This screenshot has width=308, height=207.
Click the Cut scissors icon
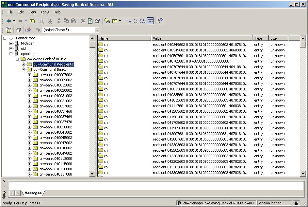(x=59, y=21)
